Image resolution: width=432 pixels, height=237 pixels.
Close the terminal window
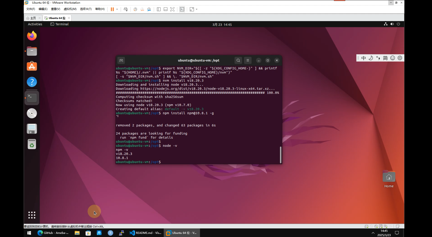pos(277,60)
